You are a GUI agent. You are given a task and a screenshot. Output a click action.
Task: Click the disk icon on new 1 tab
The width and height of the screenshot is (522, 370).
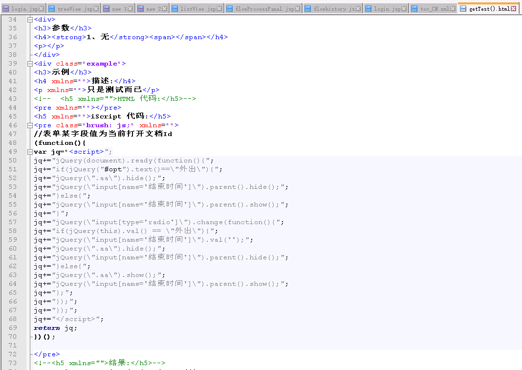click(106, 9)
